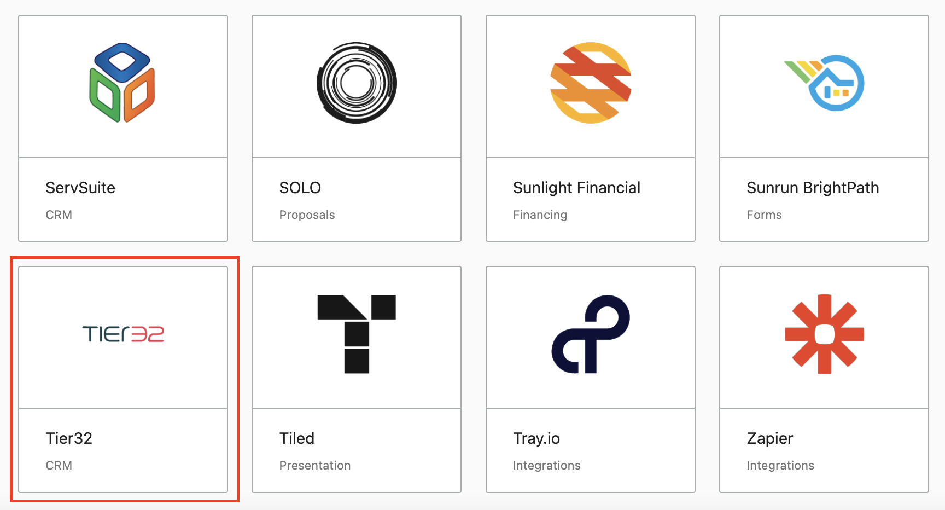Click the Tier32 logo image
This screenshot has height=510, width=945.
(123, 334)
